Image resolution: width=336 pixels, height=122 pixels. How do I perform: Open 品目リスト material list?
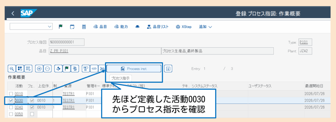[157, 27]
